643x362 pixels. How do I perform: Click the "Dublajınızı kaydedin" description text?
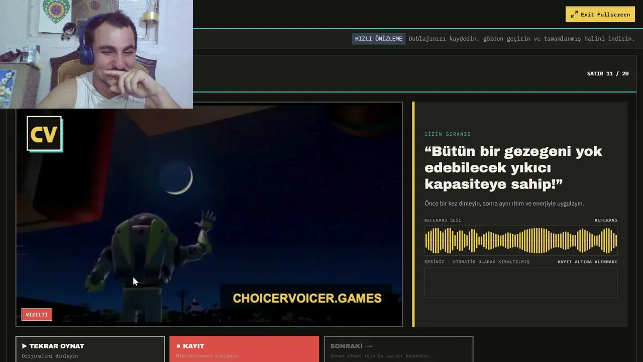coord(521,39)
